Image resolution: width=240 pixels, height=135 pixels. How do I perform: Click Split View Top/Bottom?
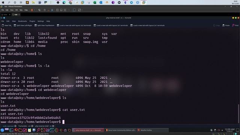(44, 25)
